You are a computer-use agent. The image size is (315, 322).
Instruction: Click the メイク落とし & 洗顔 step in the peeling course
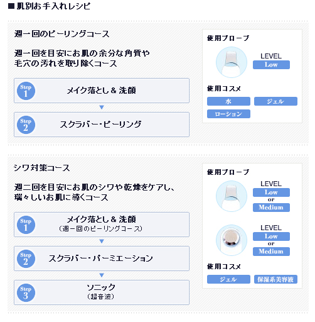(x=102, y=91)
